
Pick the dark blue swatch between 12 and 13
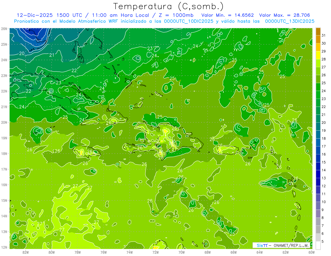(x=318, y=182)
